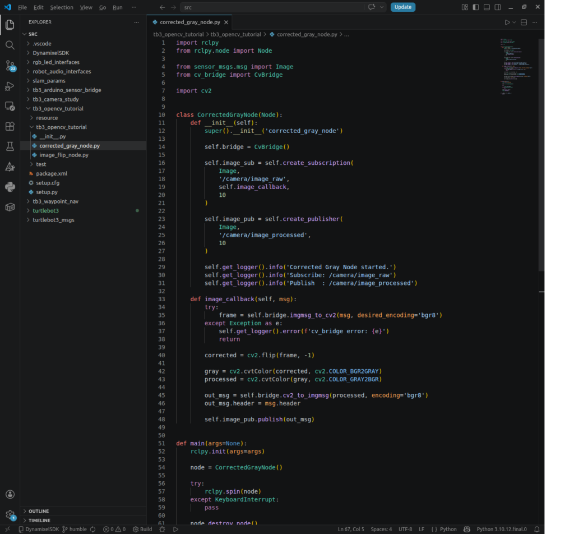This screenshot has height=534, width=574.
Task: Go back with the left arrow
Action: pos(162,7)
